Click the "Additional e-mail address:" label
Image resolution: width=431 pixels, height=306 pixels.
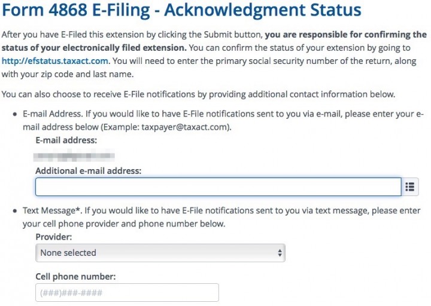pyautogui.click(x=88, y=171)
